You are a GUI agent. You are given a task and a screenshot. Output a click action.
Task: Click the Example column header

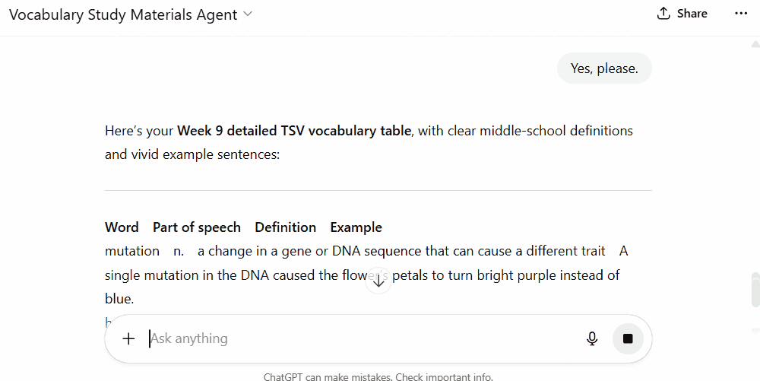pyautogui.click(x=356, y=227)
